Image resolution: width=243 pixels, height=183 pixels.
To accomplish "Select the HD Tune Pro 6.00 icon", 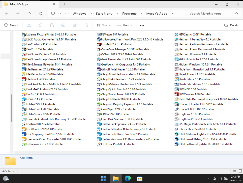I will (99, 144).
